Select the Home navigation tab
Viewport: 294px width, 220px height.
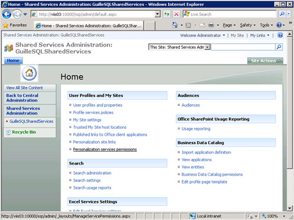click(13, 61)
